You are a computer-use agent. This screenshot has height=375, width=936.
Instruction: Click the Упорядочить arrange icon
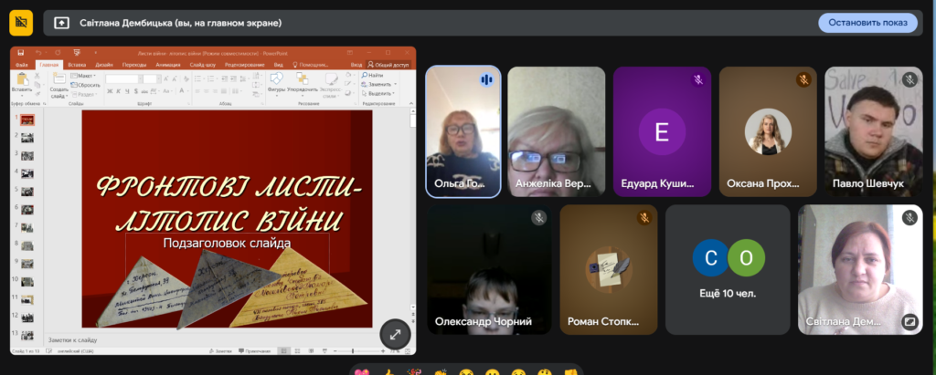tap(302, 80)
